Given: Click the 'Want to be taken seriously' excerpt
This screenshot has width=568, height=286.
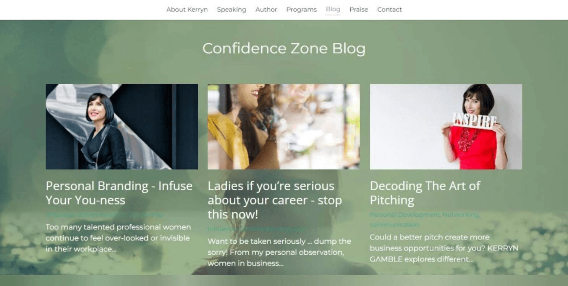Looking at the screenshot, I should pos(279,252).
